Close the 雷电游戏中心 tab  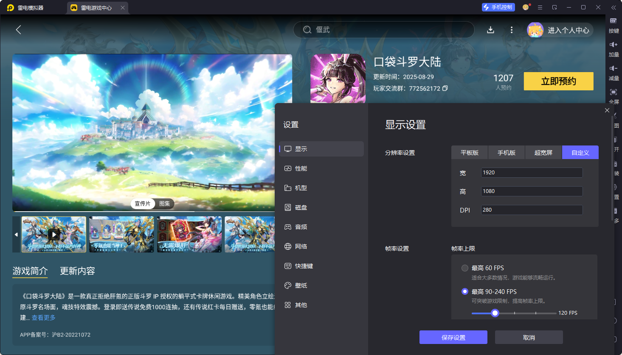pyautogui.click(x=123, y=8)
